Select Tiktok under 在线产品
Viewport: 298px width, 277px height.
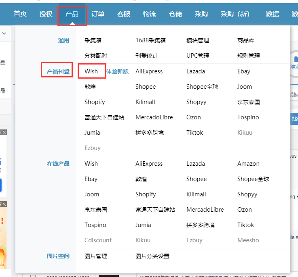(x=245, y=225)
